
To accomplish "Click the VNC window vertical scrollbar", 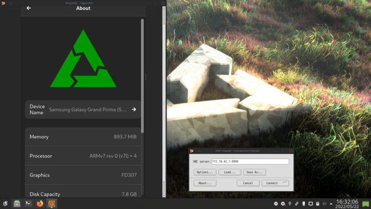I will click(x=164, y=102).
